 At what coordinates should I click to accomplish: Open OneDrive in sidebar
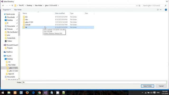pyautogui.click(x=9, y=52)
